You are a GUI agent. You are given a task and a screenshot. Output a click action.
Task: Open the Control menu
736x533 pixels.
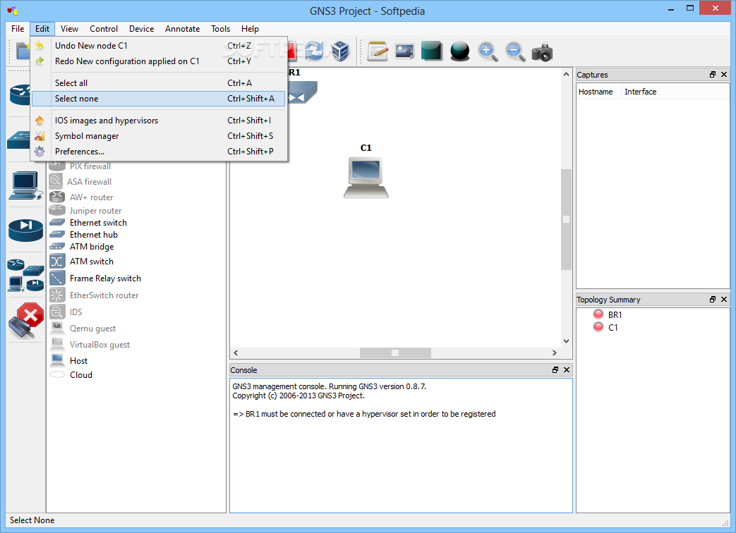[x=104, y=29]
